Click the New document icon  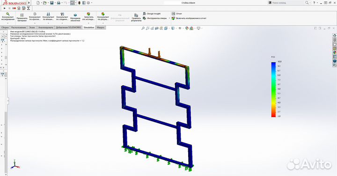coord(38,3)
